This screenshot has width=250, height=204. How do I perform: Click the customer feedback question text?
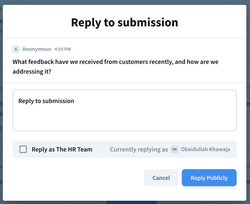coord(116,67)
